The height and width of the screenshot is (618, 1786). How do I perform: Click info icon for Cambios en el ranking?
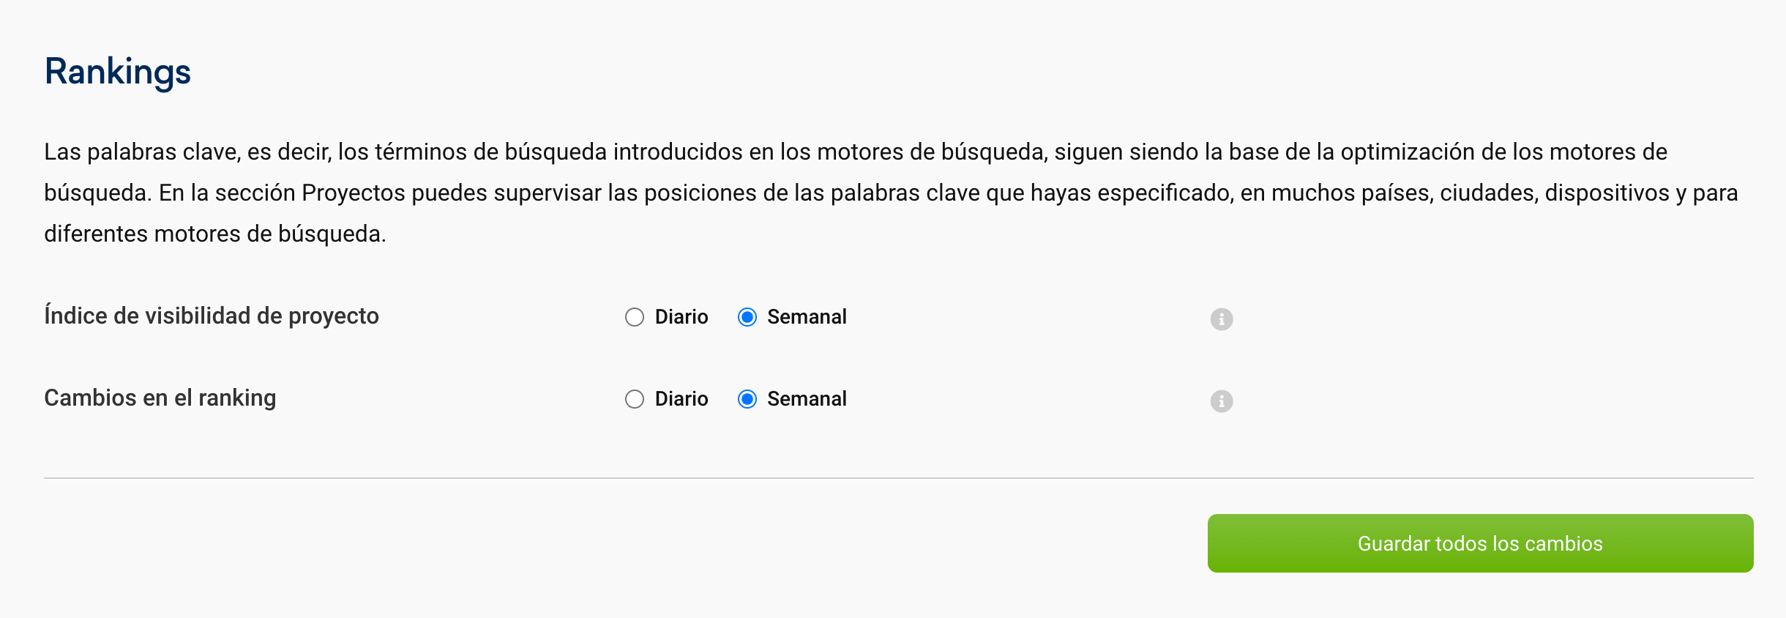1221,401
